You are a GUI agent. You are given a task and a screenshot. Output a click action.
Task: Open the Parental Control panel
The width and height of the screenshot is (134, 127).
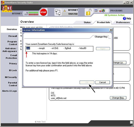click(13, 84)
